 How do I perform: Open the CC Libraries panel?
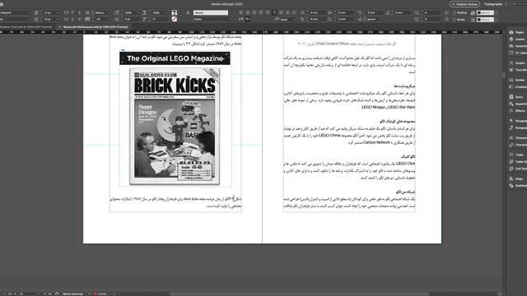click(517, 53)
